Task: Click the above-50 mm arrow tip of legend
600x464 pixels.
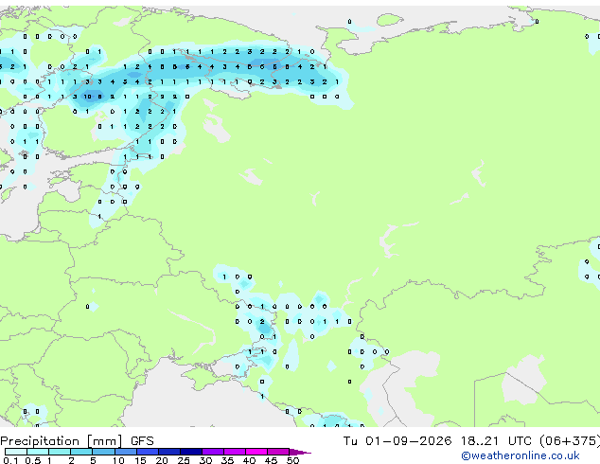Action: 300,452
